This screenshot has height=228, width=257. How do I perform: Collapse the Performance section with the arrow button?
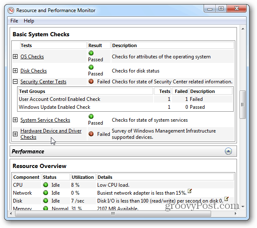[x=228, y=151]
